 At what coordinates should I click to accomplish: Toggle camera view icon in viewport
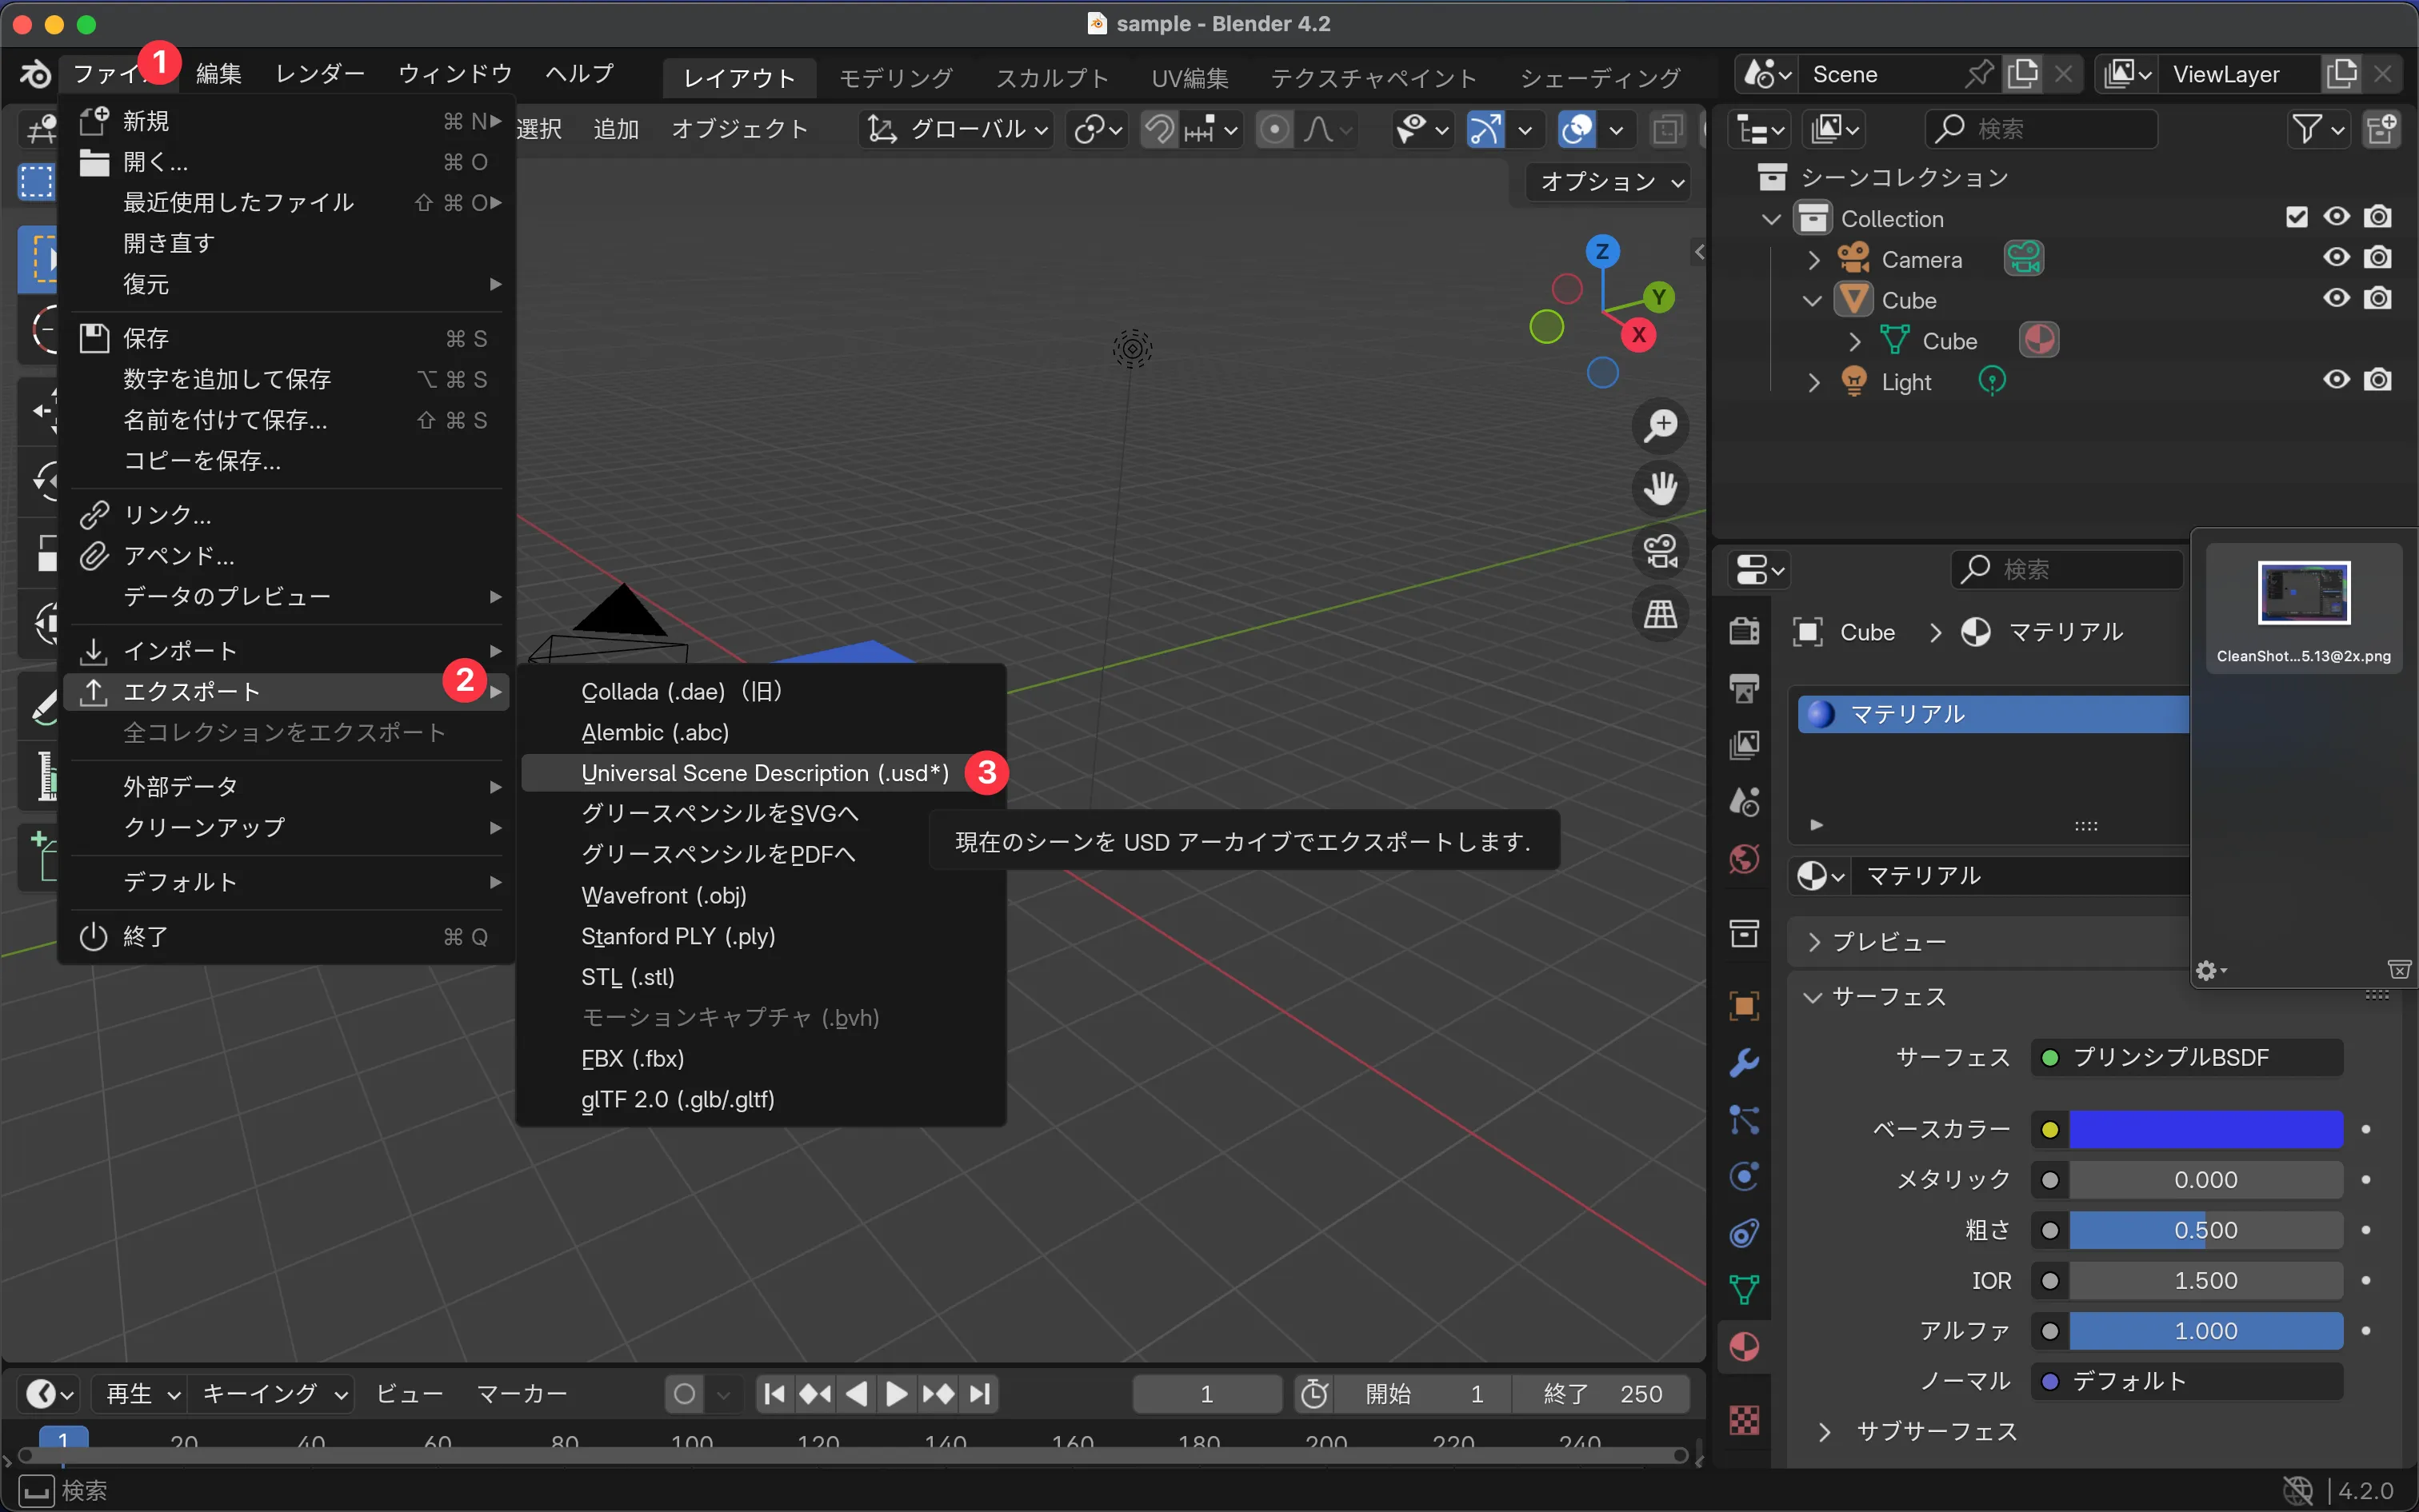(1661, 551)
